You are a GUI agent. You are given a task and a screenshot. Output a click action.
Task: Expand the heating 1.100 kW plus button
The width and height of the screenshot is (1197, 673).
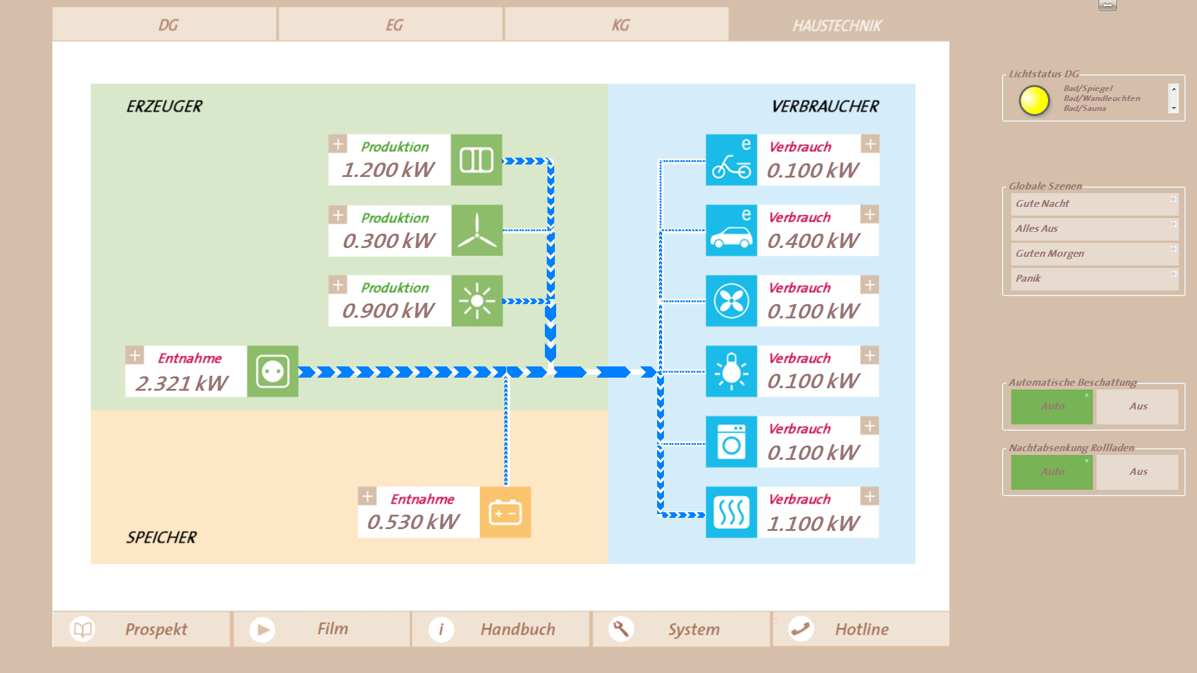[870, 496]
